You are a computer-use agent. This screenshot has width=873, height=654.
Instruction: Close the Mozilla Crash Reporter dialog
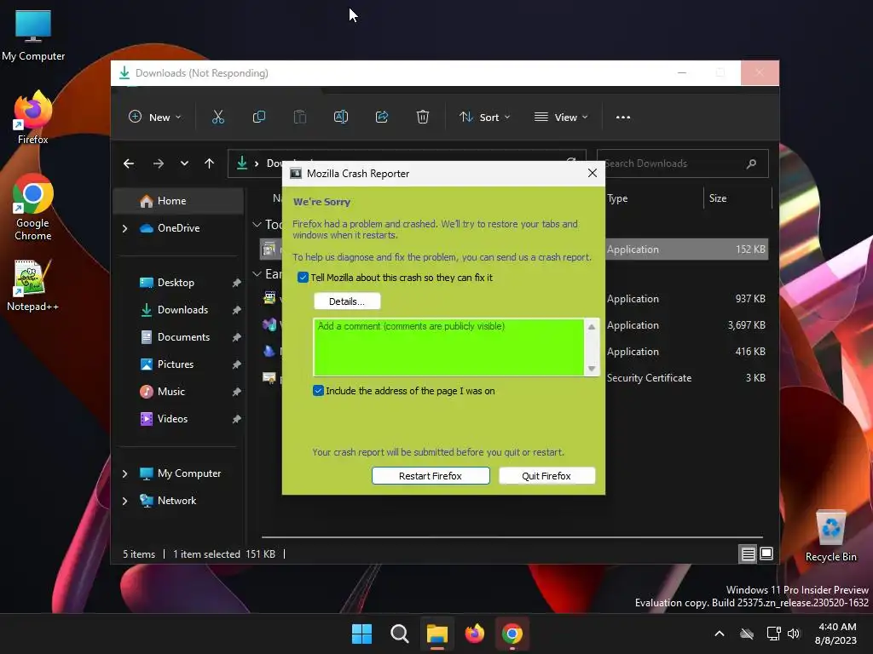(x=592, y=174)
